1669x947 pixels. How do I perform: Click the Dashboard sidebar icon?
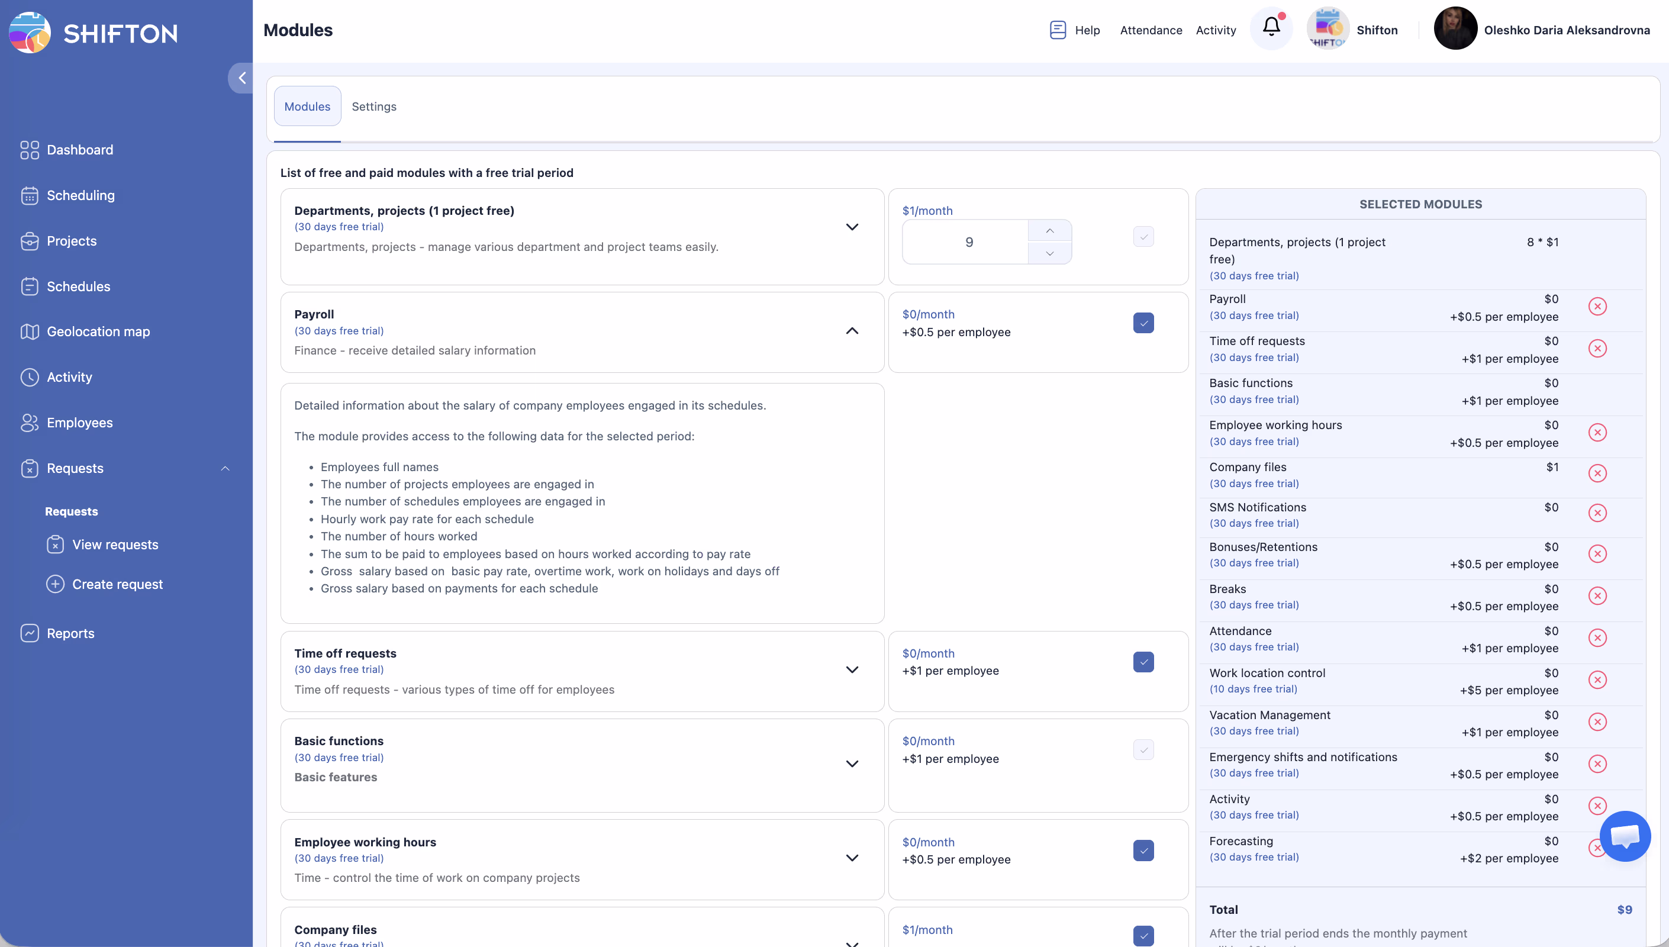tap(29, 150)
